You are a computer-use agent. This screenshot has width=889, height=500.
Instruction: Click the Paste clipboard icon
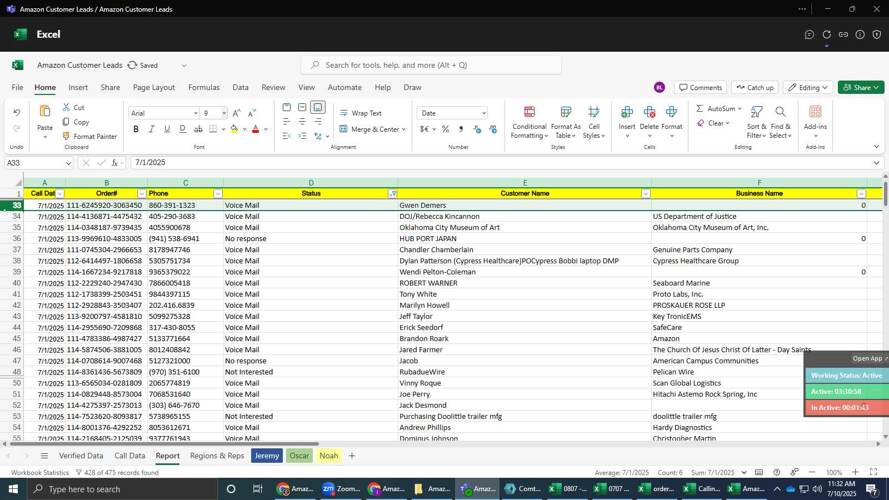click(x=45, y=111)
